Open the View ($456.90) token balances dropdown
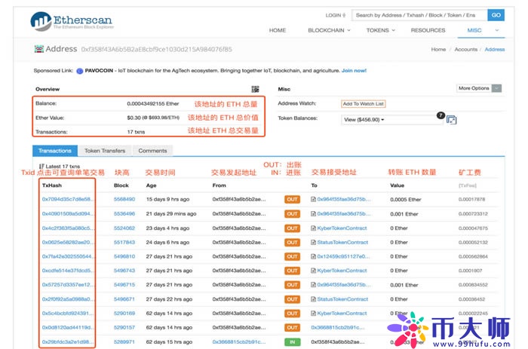 391,120
